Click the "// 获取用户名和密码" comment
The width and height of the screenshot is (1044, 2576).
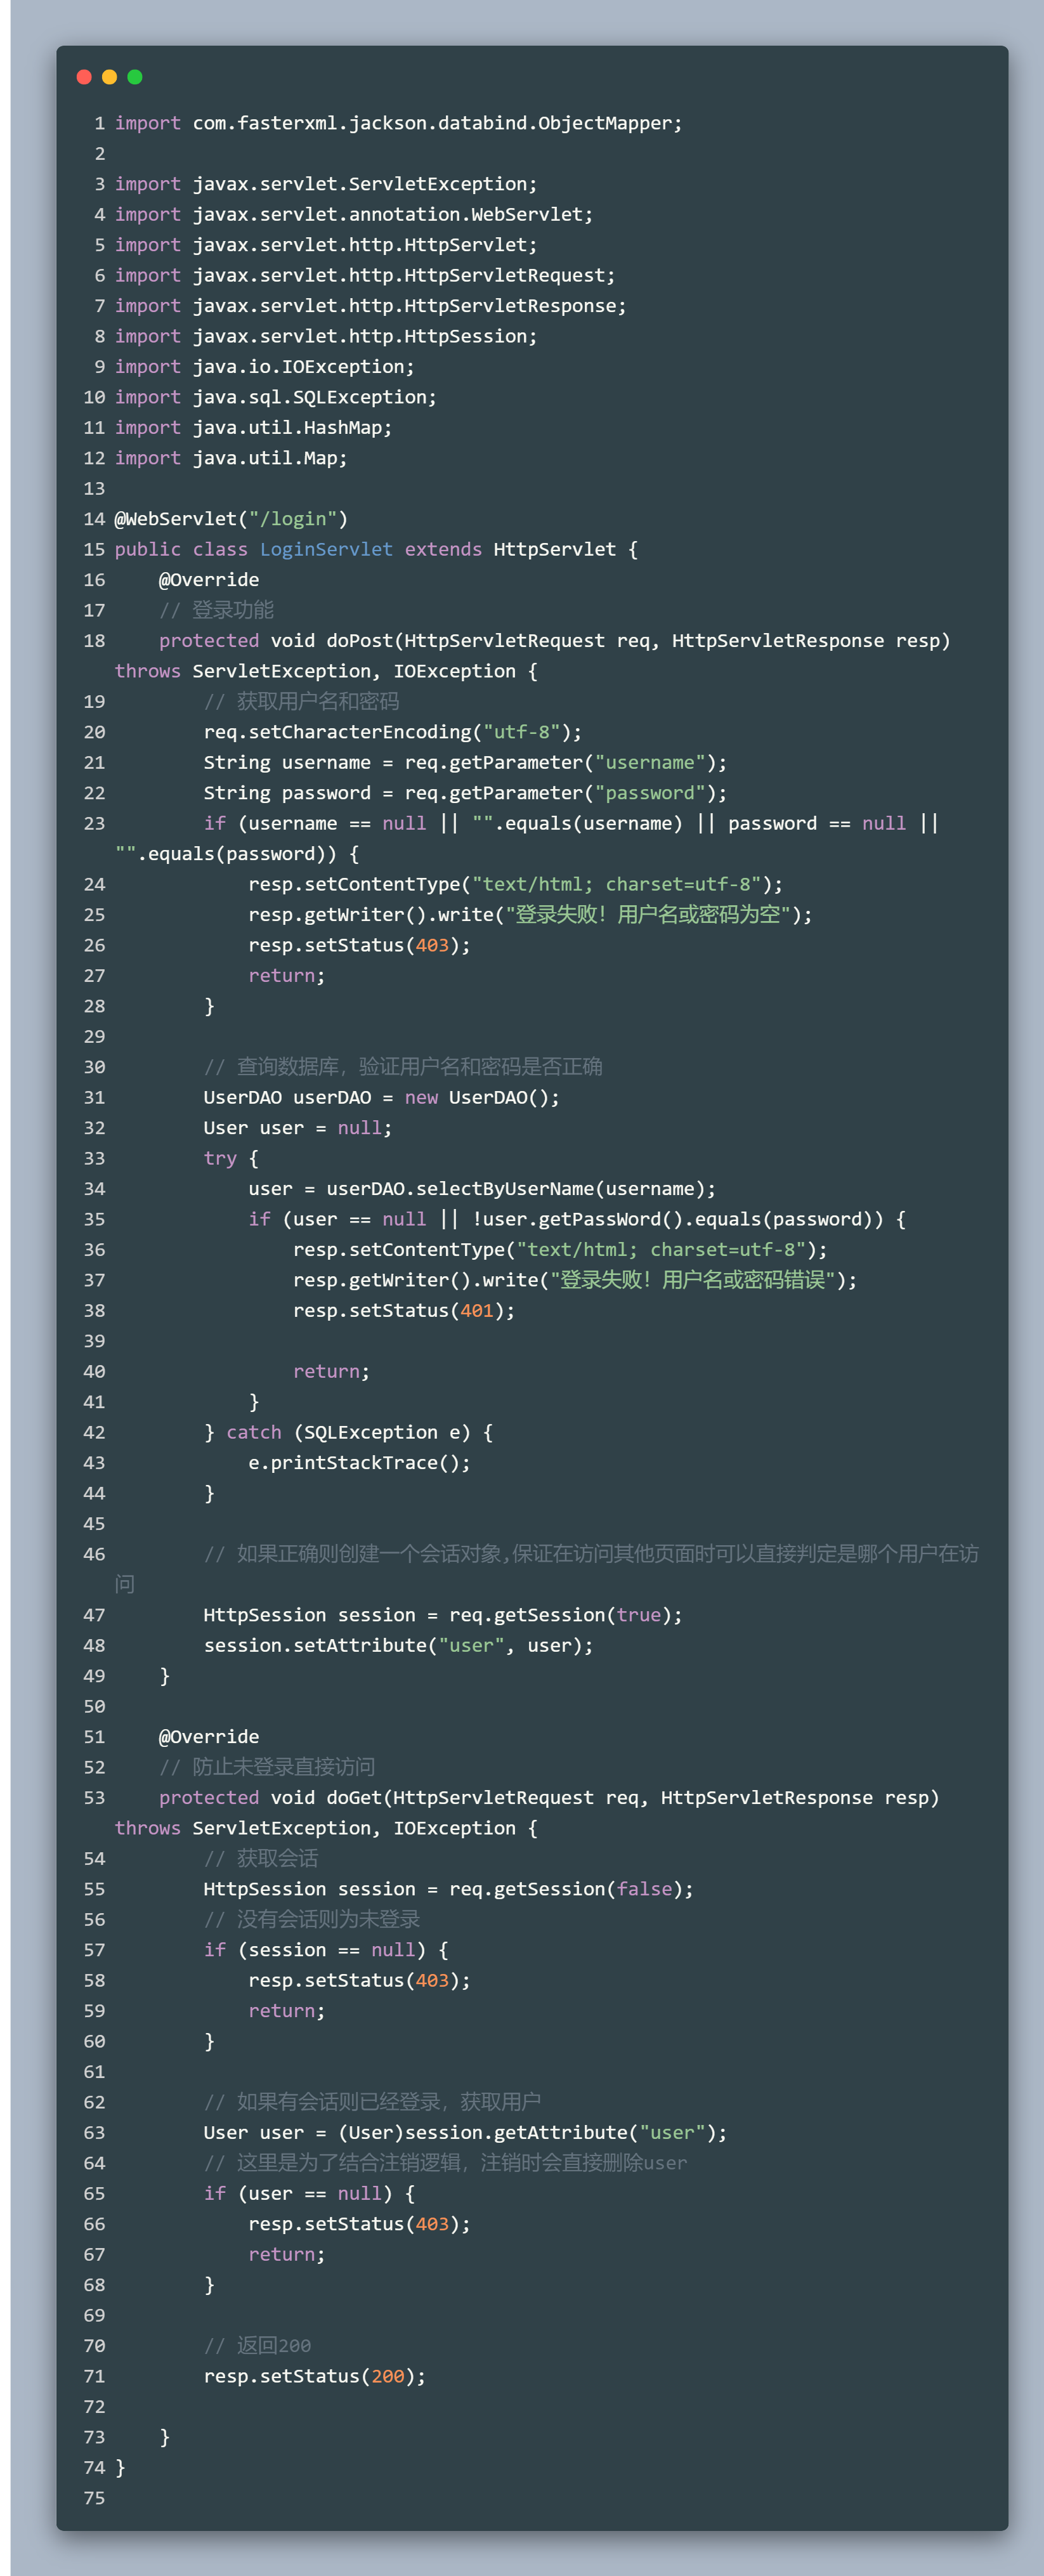[301, 701]
